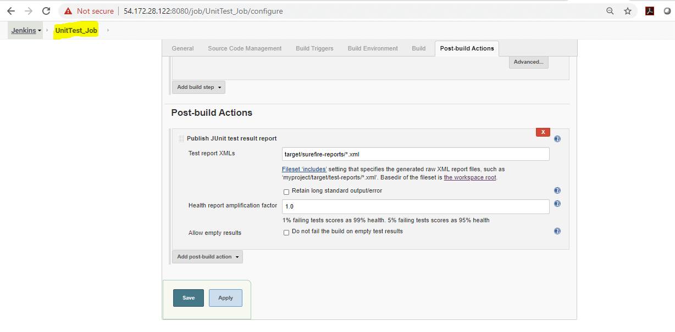This screenshot has width=675, height=332.
Task: Open the workspace root link
Action: click(x=470, y=177)
